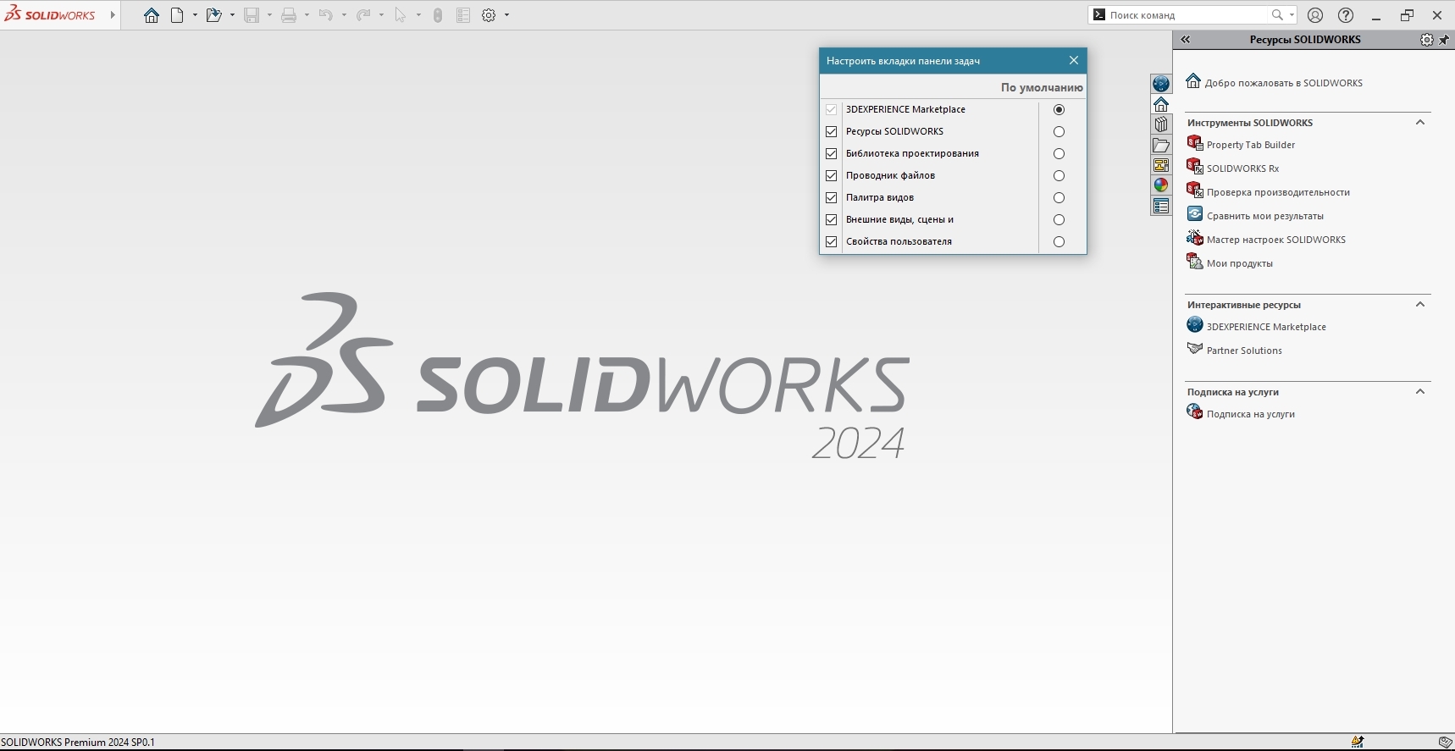Run Проверка производительности

coord(1269,191)
